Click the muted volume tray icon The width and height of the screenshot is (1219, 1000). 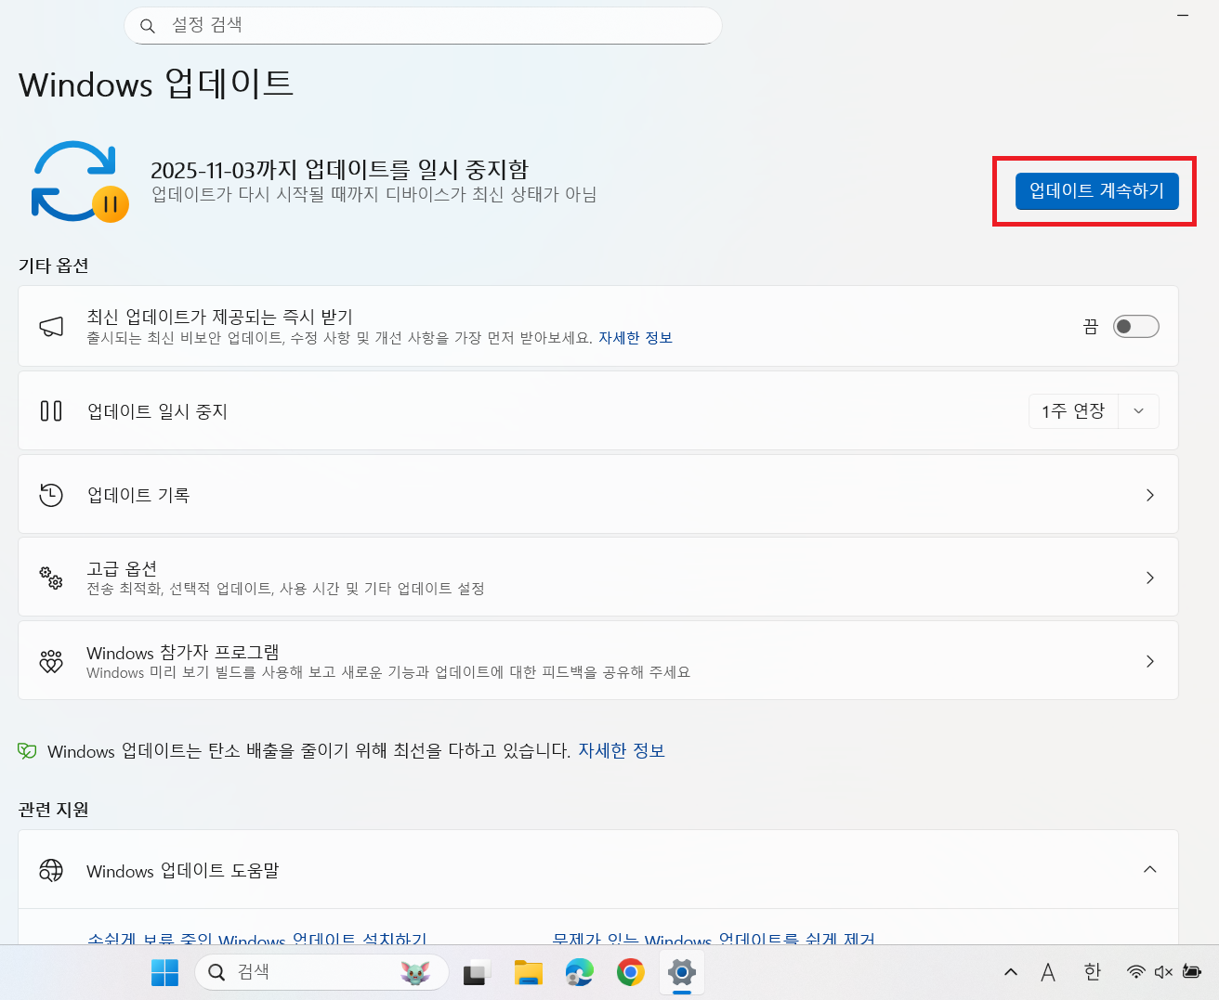click(1163, 972)
